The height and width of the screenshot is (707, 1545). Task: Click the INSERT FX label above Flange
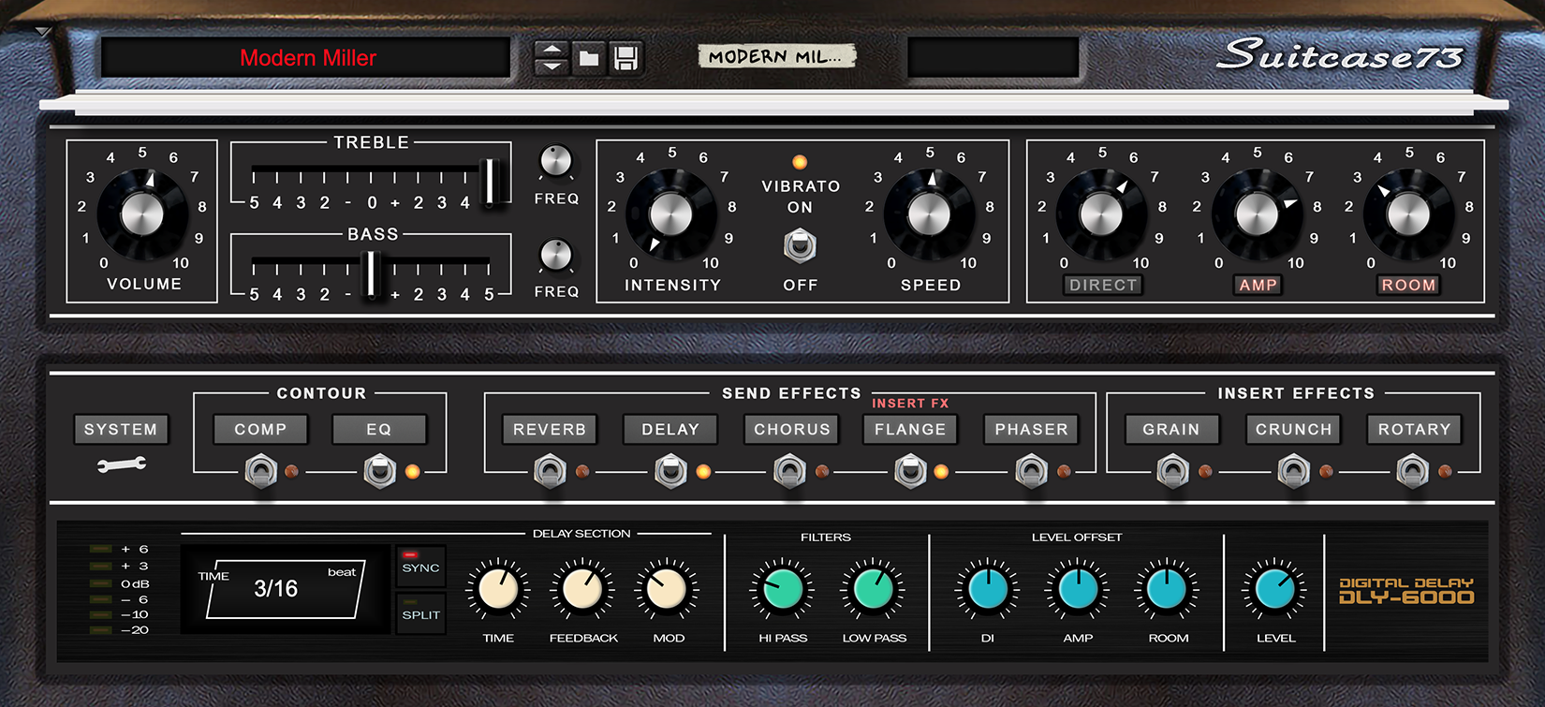point(910,404)
